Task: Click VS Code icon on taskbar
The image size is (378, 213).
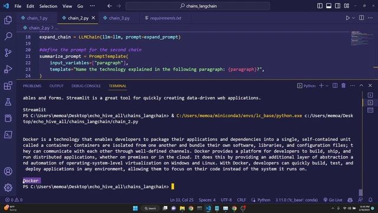Action: (x=208, y=208)
